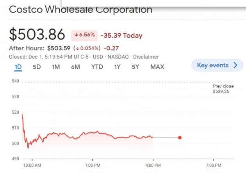The height and width of the screenshot is (173, 246).
Task: Click the -35.39 Today change text
Action: pyautogui.click(x=121, y=36)
